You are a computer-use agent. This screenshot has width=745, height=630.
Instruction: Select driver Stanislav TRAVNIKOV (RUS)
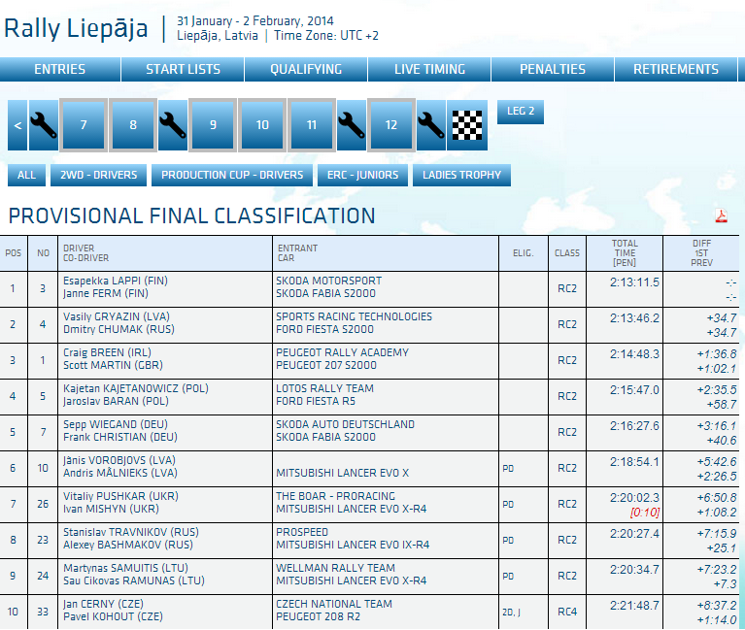coord(131,532)
